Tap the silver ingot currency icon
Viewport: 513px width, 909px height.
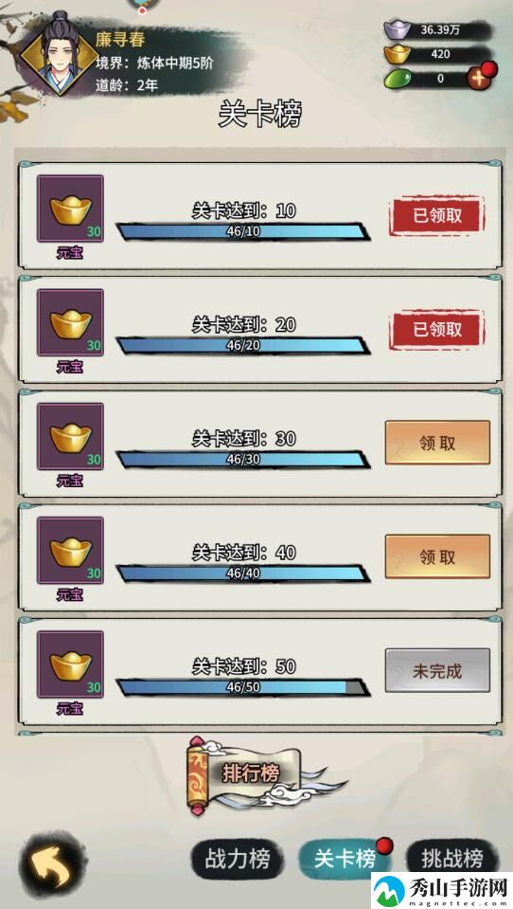(x=397, y=29)
